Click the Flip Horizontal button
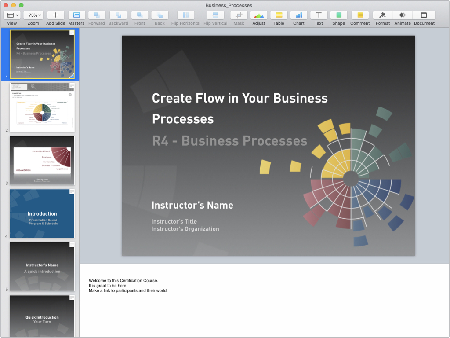This screenshot has width=450, height=338. pos(186,15)
